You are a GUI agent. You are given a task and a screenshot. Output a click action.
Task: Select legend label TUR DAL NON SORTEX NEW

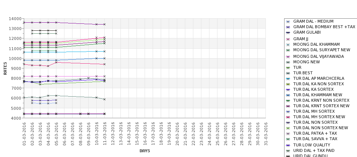321,128
